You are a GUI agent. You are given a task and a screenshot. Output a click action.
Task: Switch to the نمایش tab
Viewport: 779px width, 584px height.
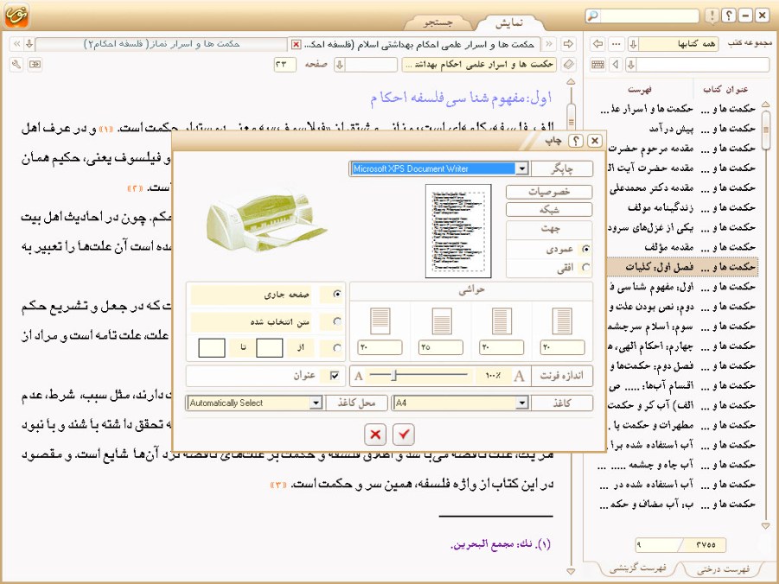pyautogui.click(x=508, y=23)
